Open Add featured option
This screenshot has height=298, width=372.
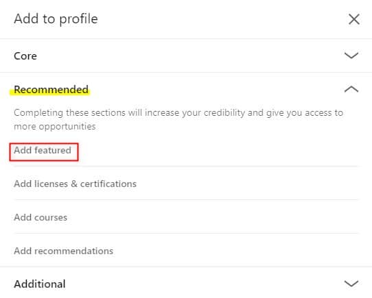tap(43, 151)
